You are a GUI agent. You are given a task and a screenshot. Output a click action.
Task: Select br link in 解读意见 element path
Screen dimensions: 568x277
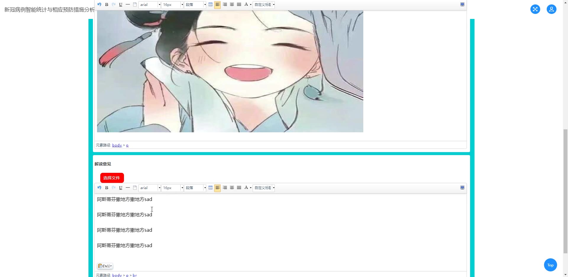click(x=135, y=275)
